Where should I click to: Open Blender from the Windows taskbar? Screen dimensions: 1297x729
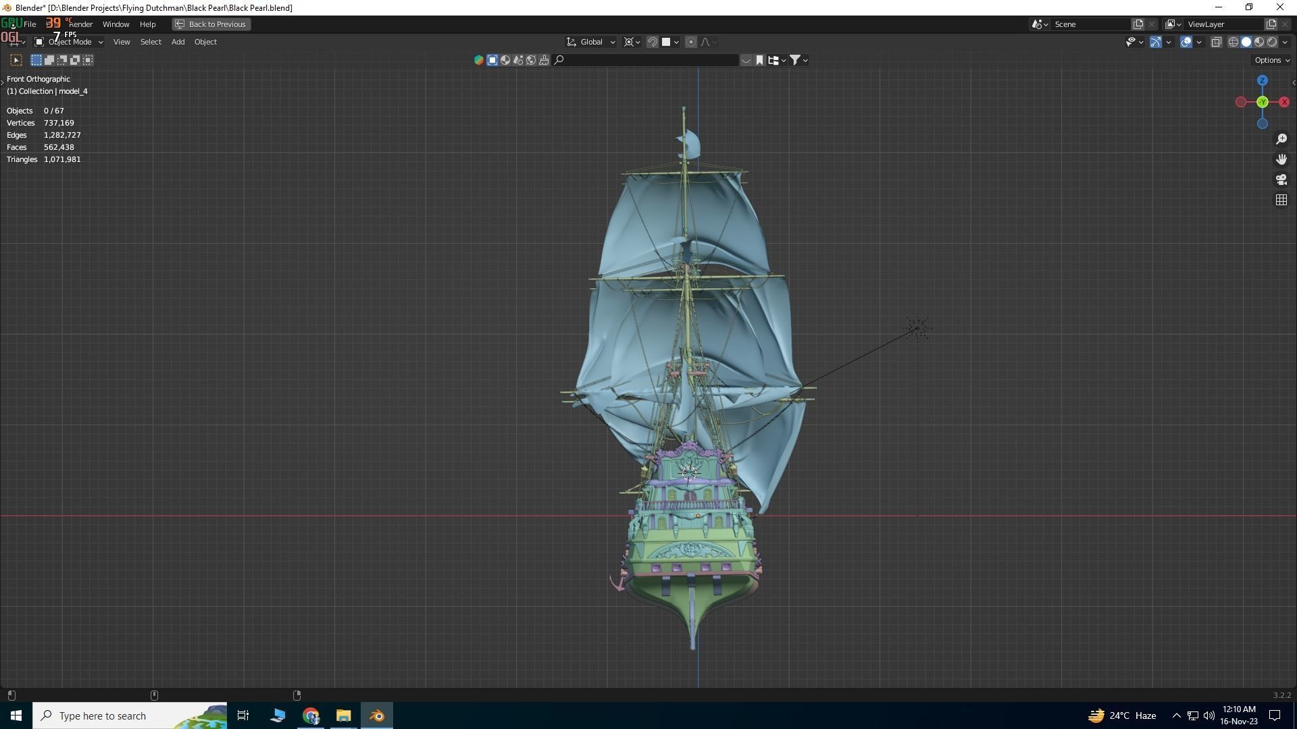click(x=377, y=715)
